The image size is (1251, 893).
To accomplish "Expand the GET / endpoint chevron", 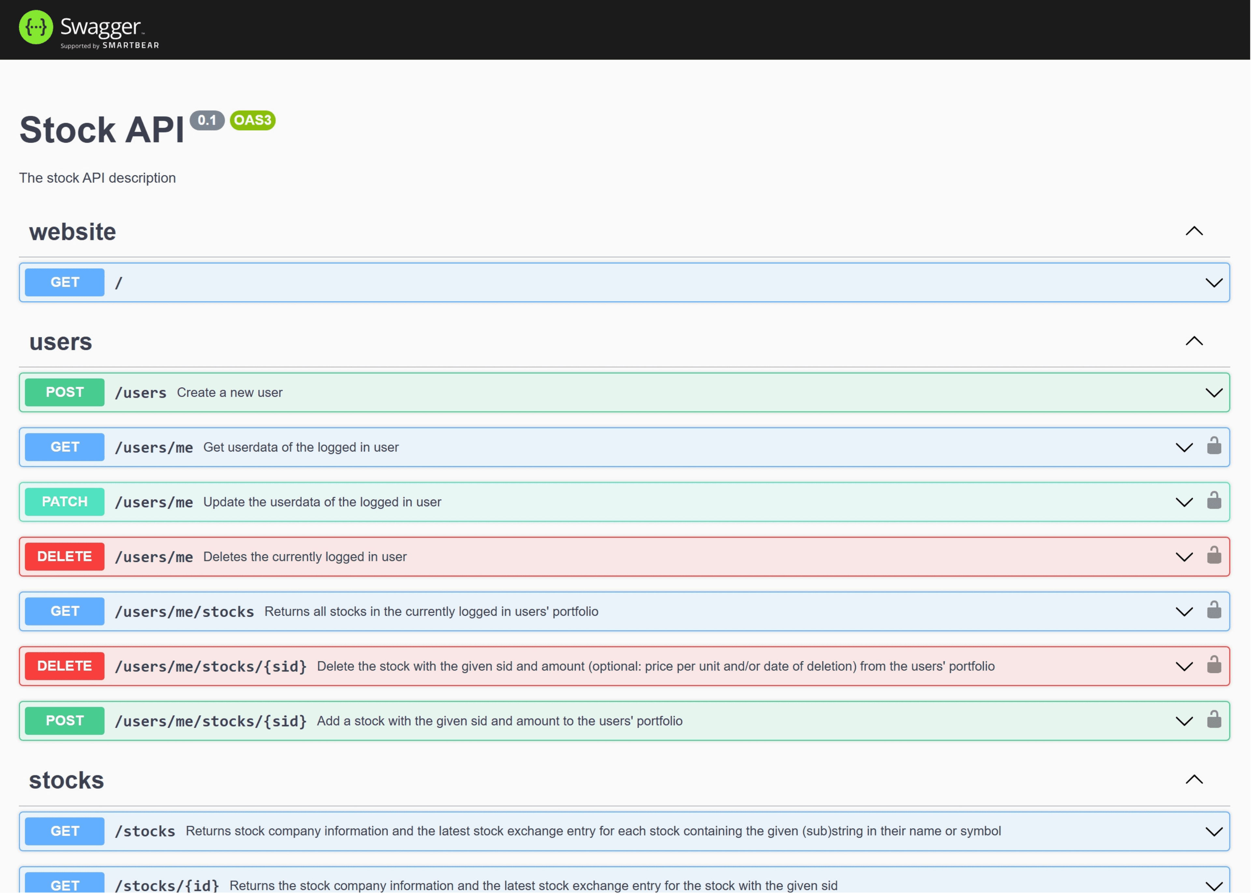I will [x=1214, y=283].
